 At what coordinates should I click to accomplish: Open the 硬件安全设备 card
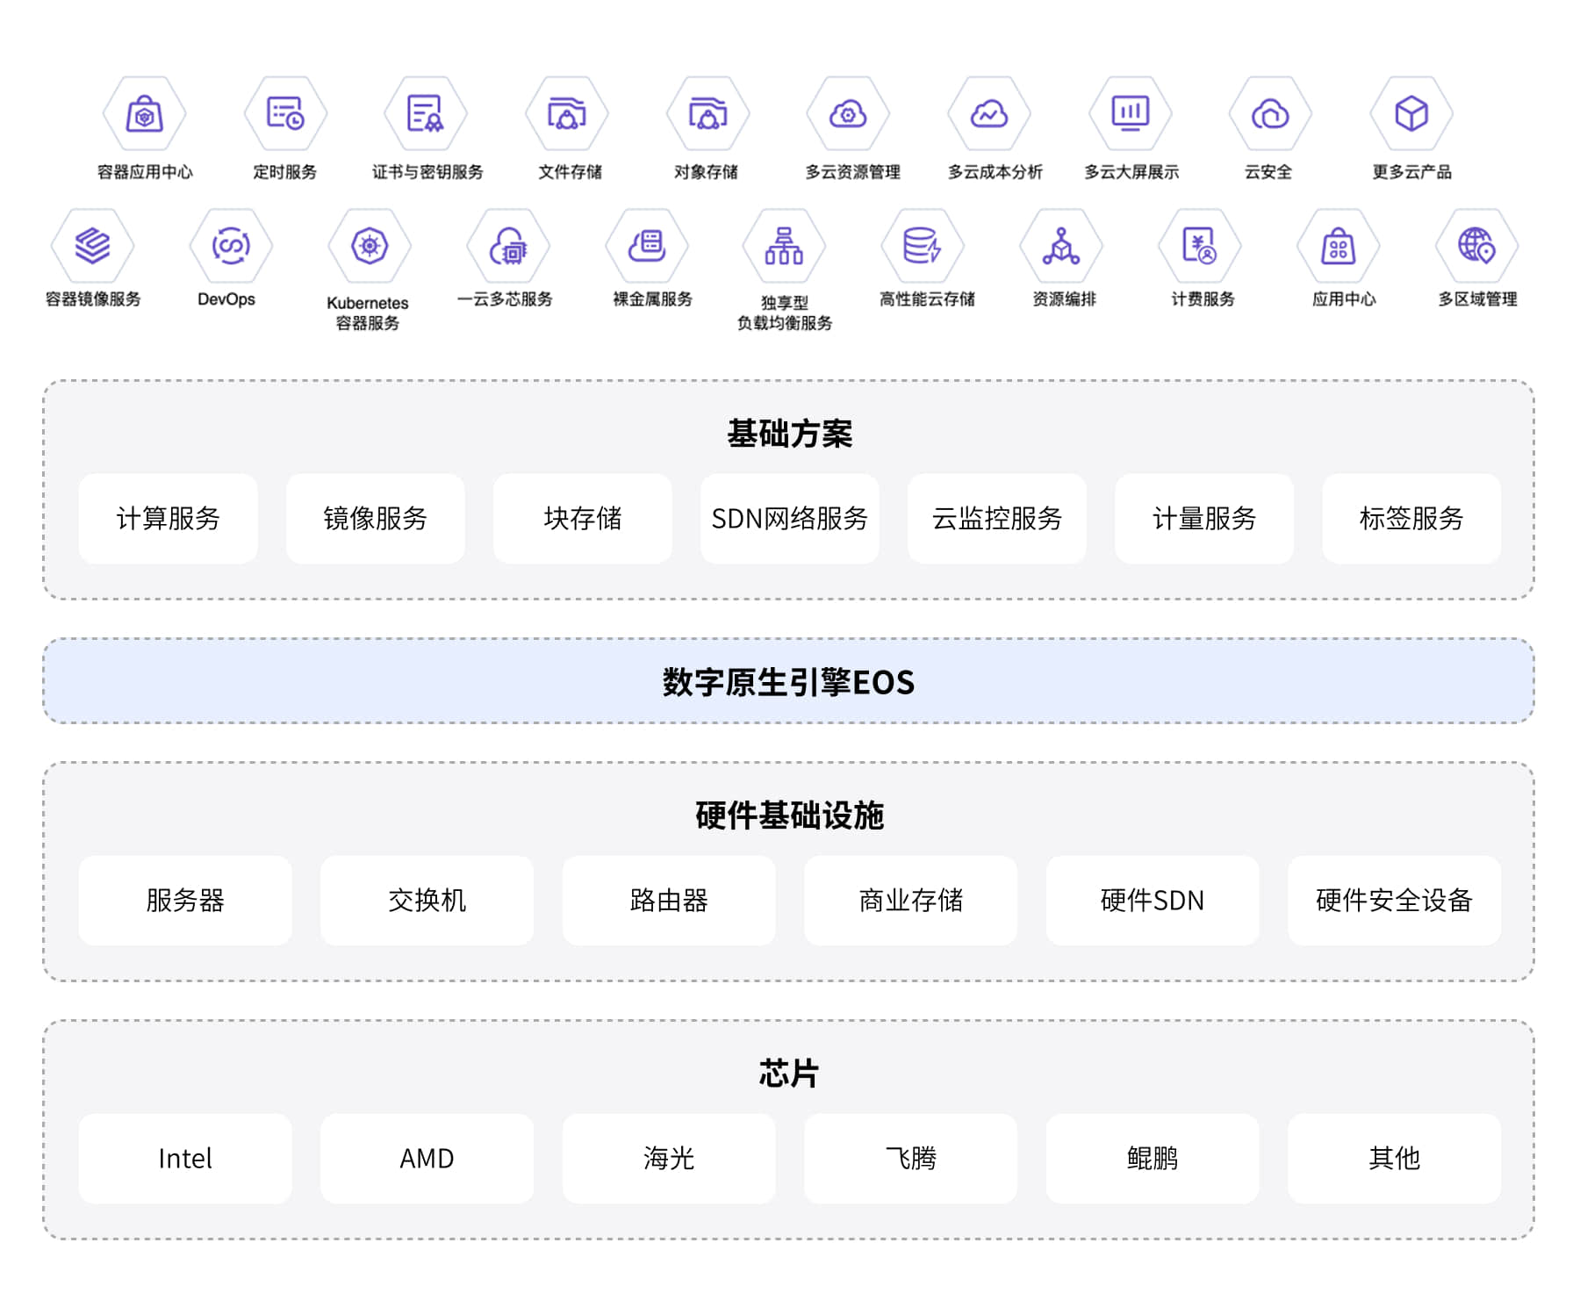1394,901
